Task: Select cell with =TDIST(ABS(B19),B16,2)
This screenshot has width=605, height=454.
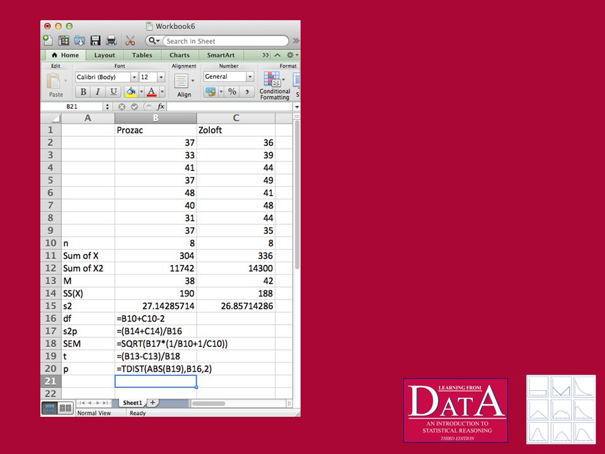Action: 156,369
